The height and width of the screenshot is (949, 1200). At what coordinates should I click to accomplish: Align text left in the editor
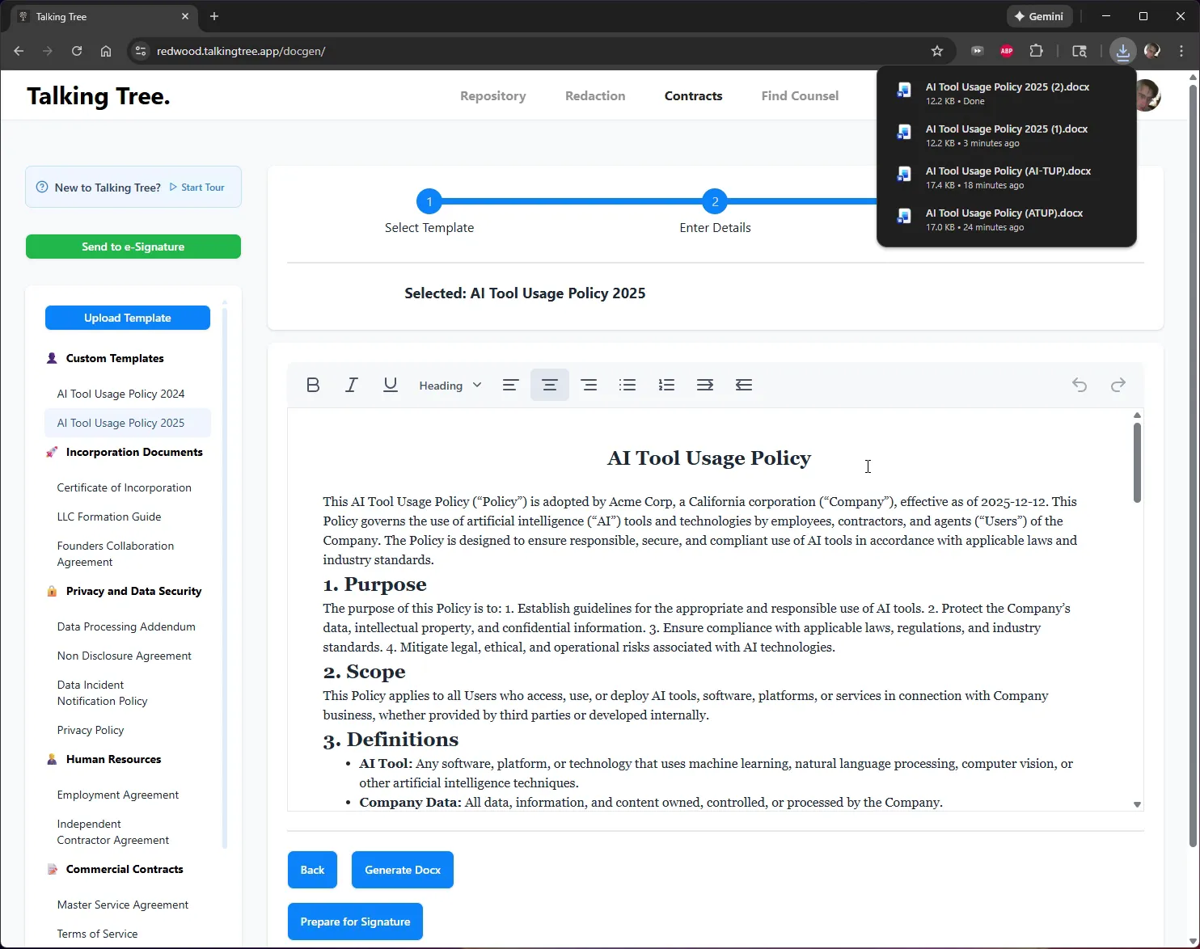pyautogui.click(x=510, y=385)
